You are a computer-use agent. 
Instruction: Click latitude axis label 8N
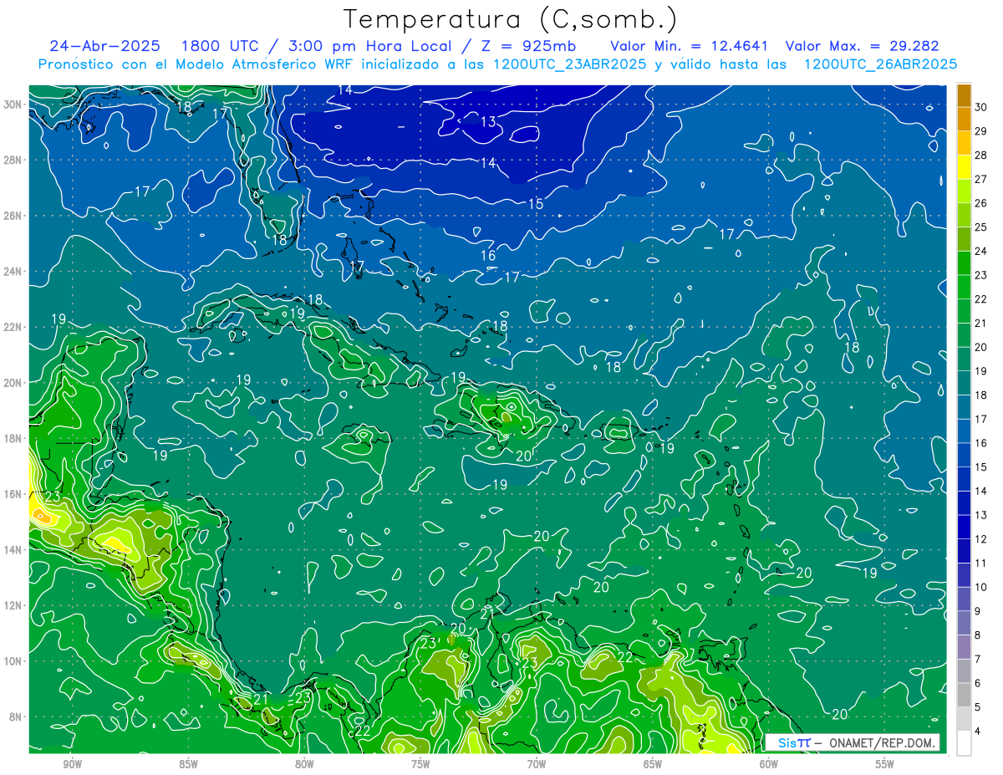tap(15, 716)
